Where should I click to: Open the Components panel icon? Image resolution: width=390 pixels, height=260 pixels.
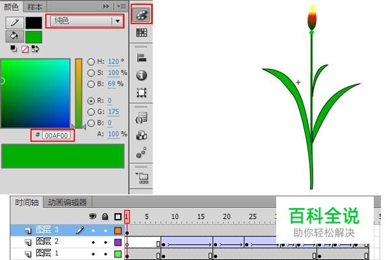[x=142, y=135]
